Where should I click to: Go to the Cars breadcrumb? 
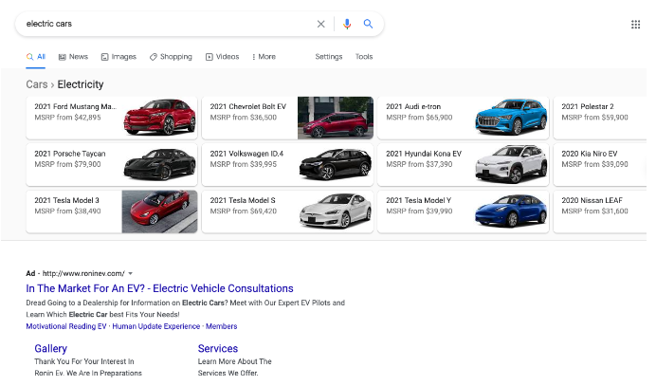click(x=37, y=84)
